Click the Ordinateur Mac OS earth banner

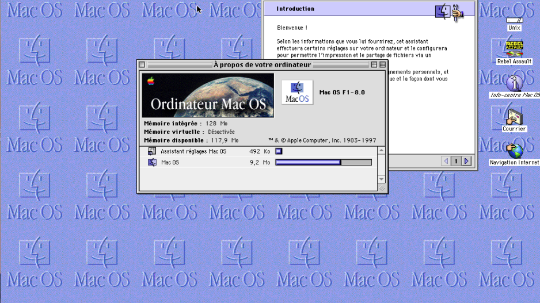(x=208, y=95)
